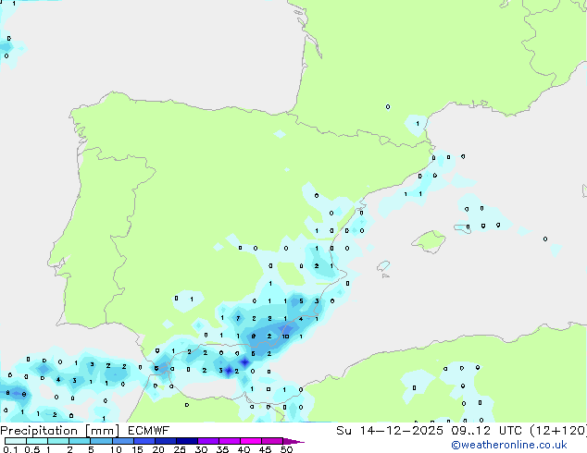Click the over-50 mm arrow tip of legend
587x453 pixels.
coord(293,441)
